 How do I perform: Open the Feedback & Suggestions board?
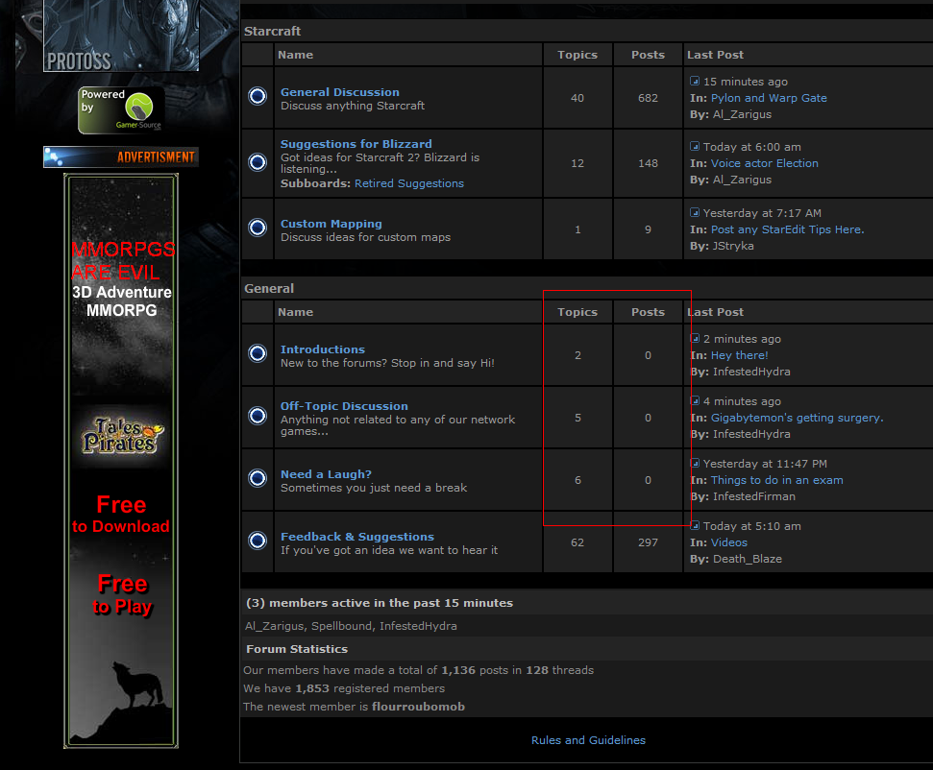pos(357,537)
